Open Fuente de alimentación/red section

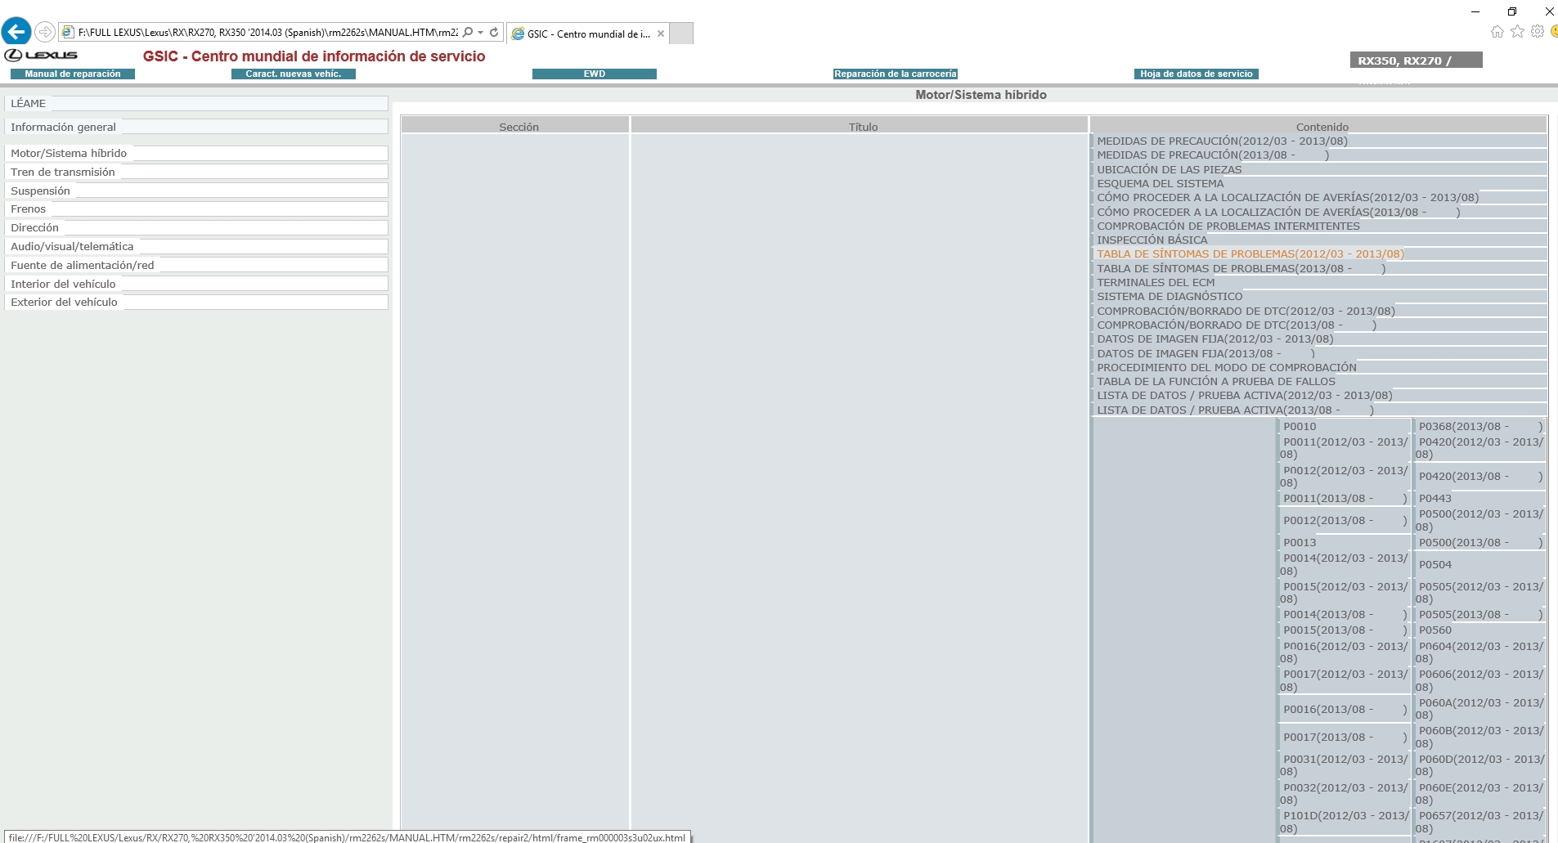coord(196,265)
